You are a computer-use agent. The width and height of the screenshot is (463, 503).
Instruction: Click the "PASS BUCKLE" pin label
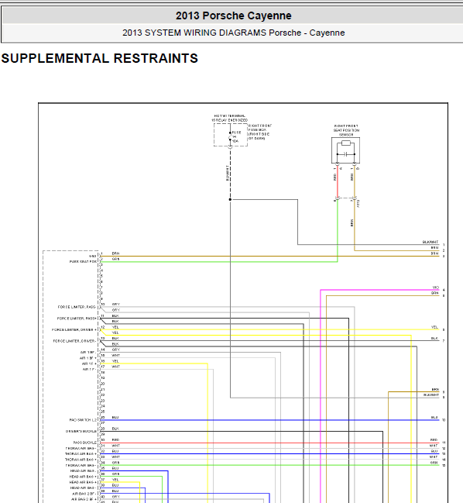[84, 443]
